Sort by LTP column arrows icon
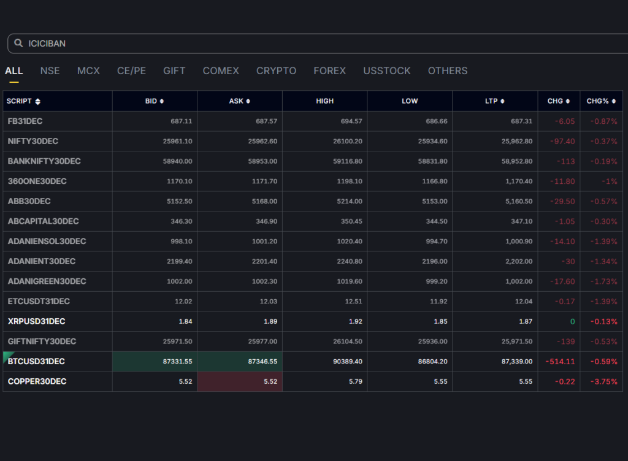The height and width of the screenshot is (461, 628). point(503,102)
